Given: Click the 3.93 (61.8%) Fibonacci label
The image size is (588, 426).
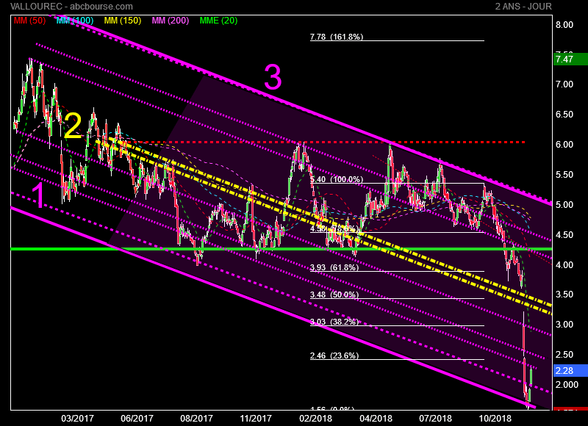Looking at the screenshot, I should coord(334,267).
